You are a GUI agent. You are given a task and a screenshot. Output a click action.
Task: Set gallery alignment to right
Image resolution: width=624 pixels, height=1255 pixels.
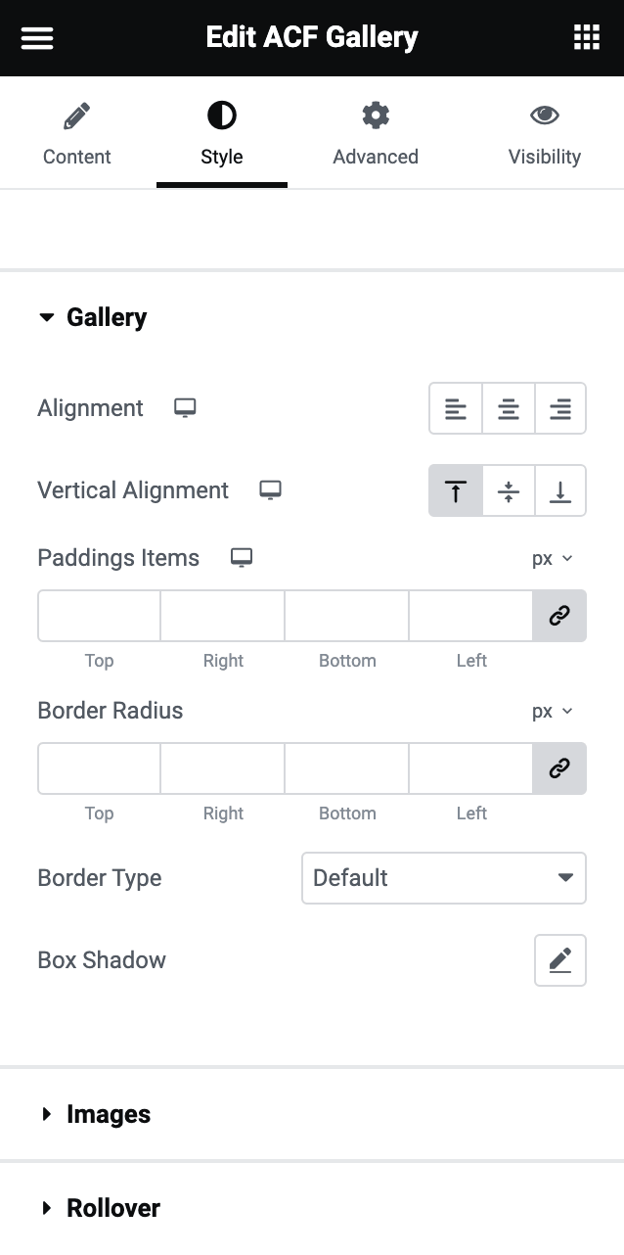[x=559, y=408]
